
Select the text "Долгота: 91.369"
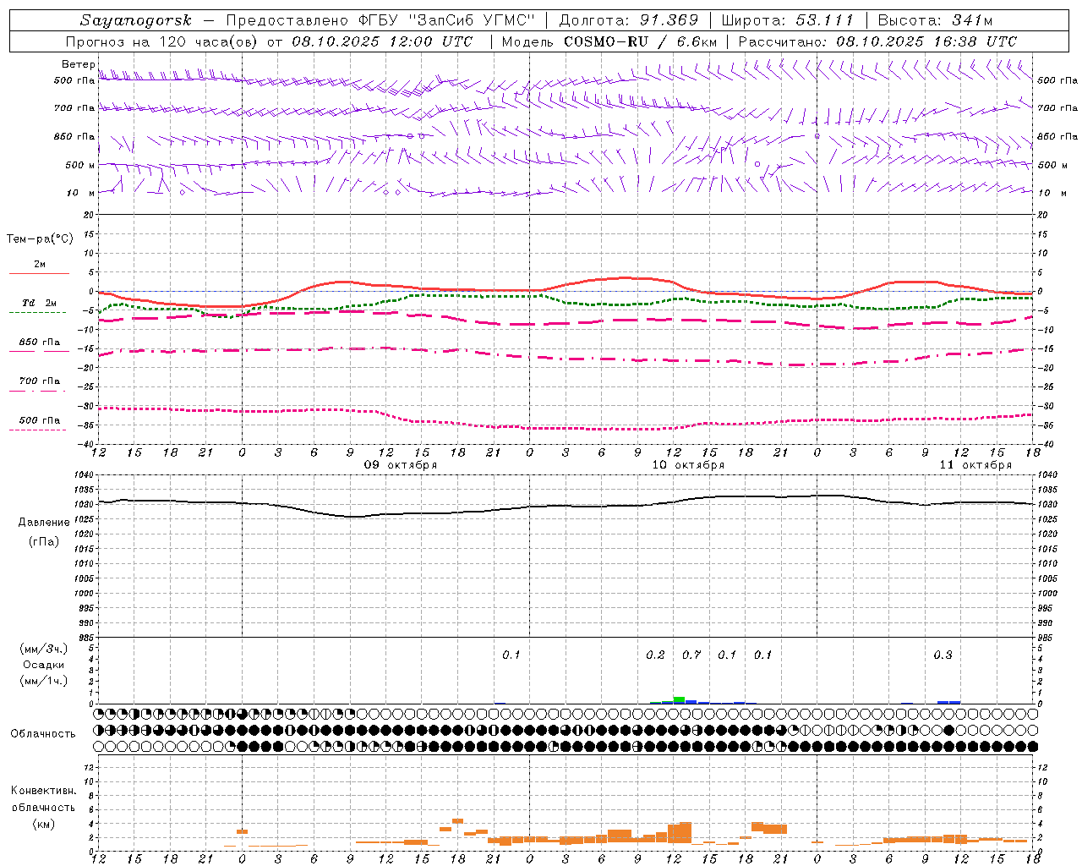point(629,20)
